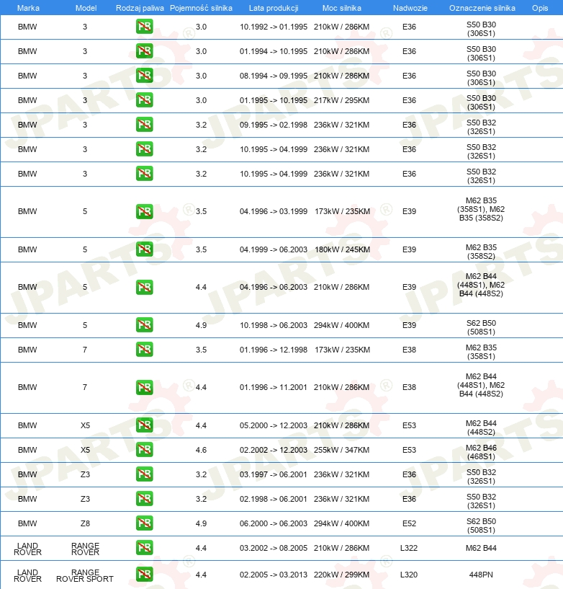Click the date cell 03.2002 -> 08.2005

pos(274,548)
